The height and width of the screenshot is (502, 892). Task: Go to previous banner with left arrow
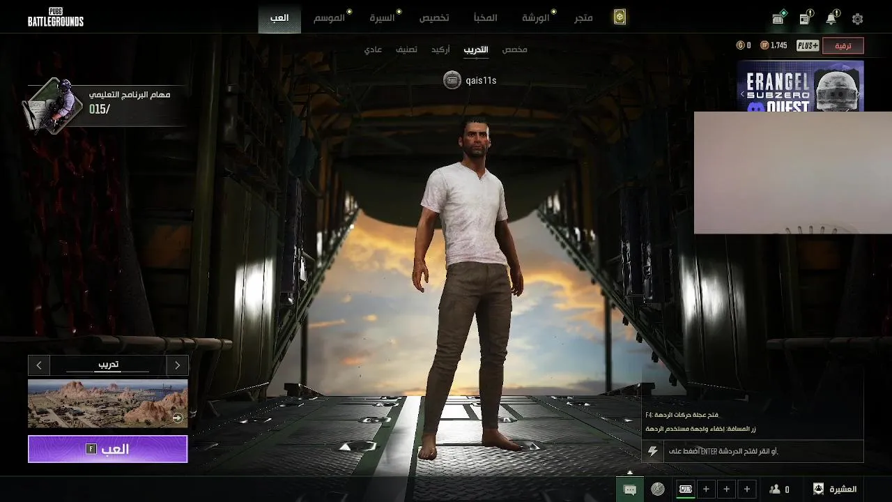click(743, 93)
